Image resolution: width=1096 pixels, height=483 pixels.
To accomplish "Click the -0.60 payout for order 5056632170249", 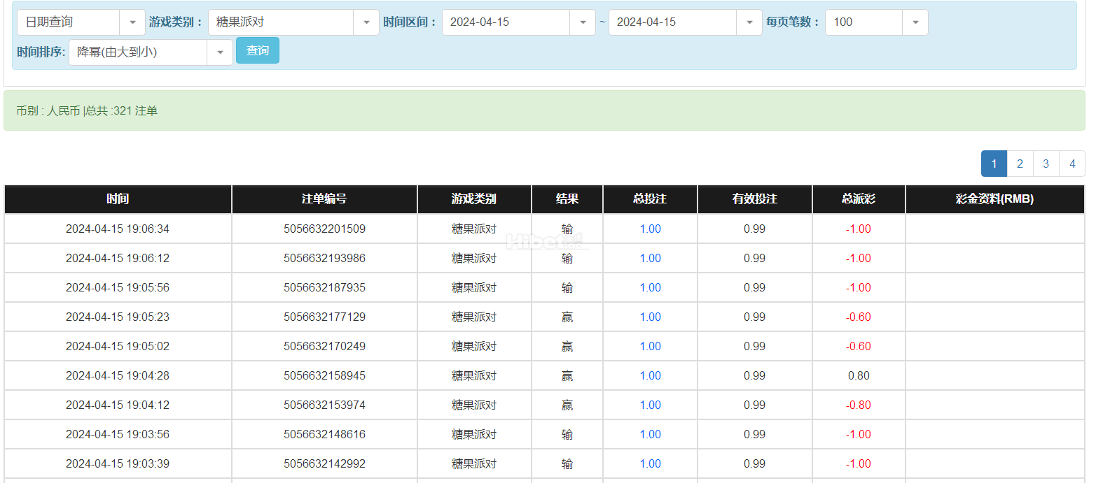I will coord(859,347).
